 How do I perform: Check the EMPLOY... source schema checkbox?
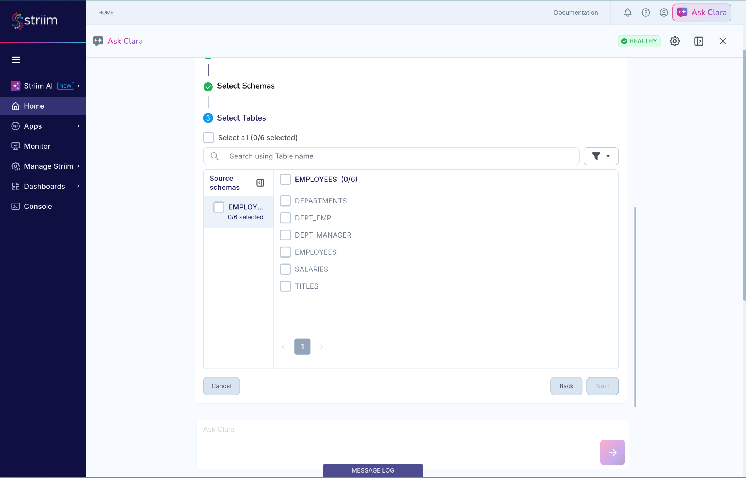219,207
